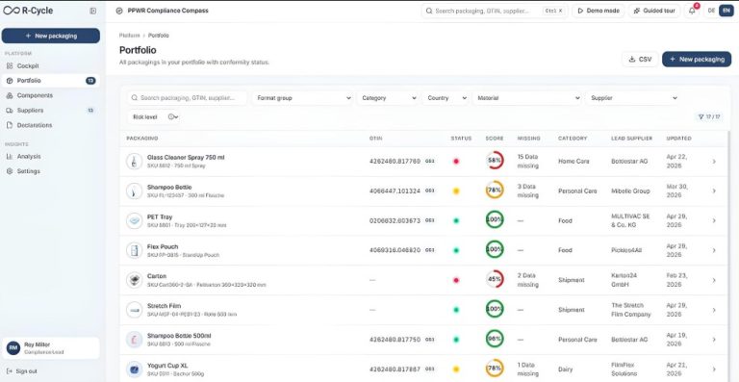Toggle Demo mode
The height and width of the screenshot is (382, 739).
[x=599, y=11]
